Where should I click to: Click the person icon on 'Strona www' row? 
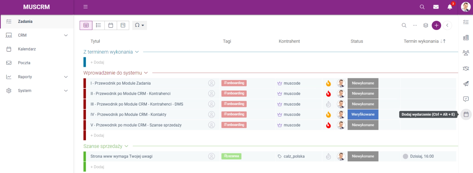point(212,156)
